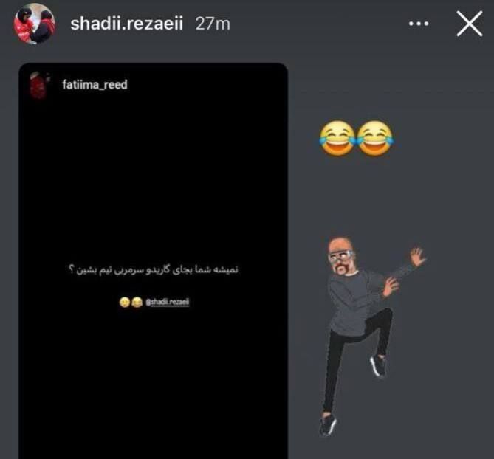Tap the cartoon man's lower sneaker
The image size is (494, 459).
coord(328,424)
